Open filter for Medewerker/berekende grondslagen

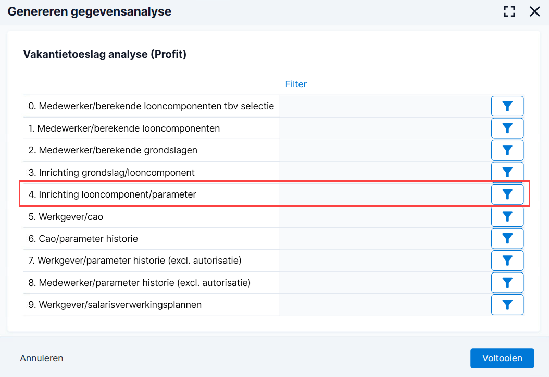click(507, 150)
